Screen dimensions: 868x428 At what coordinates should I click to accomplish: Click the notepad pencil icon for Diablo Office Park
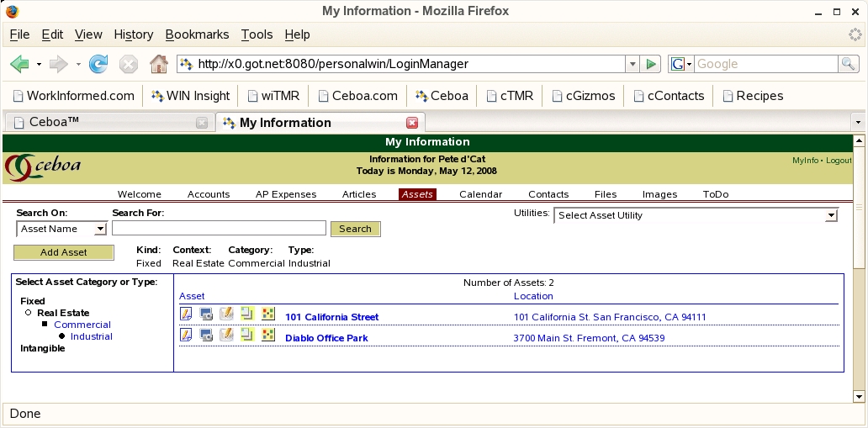point(226,335)
